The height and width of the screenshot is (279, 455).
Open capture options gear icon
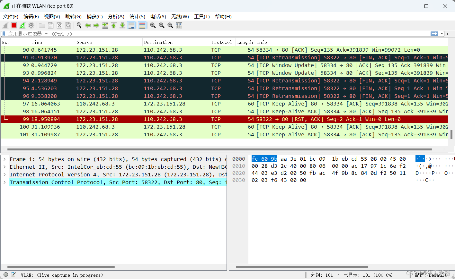31,25
